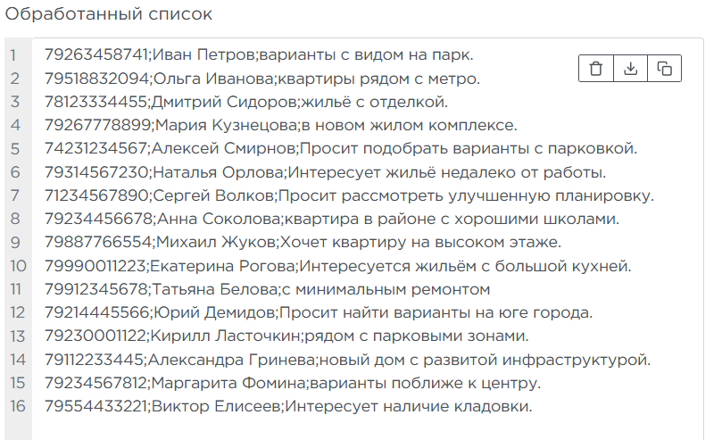Image resolution: width=722 pixels, height=440 pixels.
Task: Click the Екатерина Рогова line
Action: click(337, 266)
